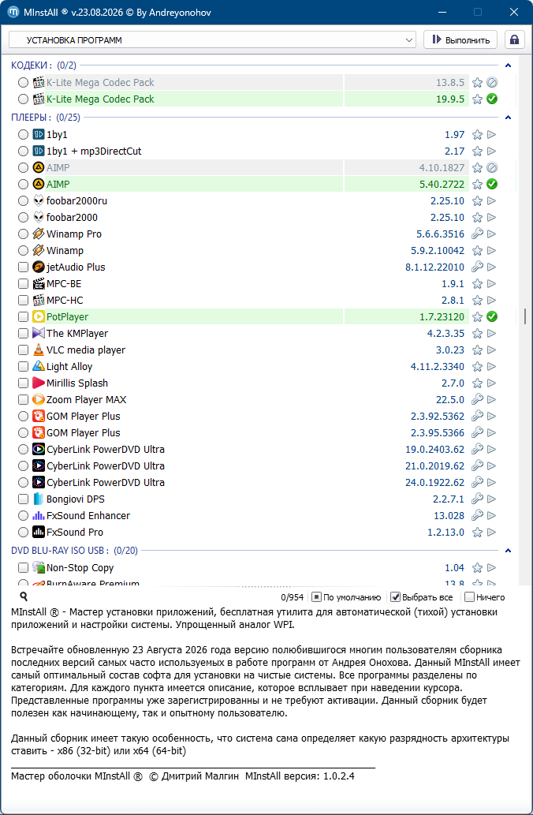Click the 'Light Alloy' version 4.11.2.3340

click(438, 366)
